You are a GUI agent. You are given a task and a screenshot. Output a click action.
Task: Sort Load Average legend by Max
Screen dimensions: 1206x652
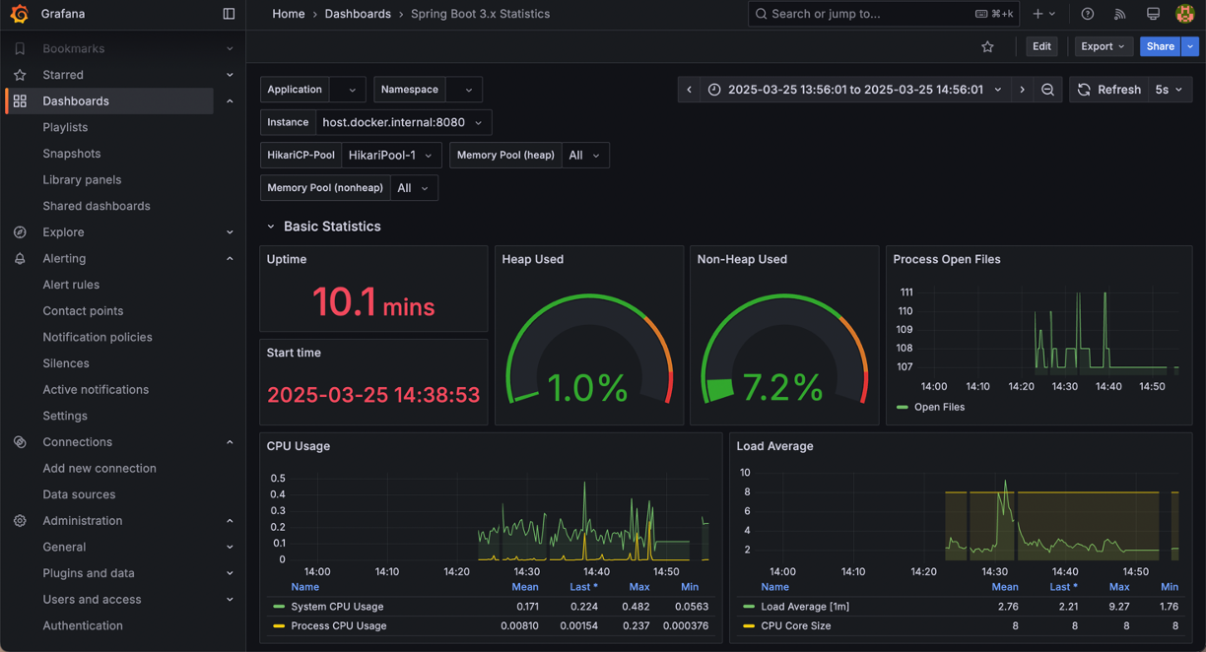(x=1119, y=587)
